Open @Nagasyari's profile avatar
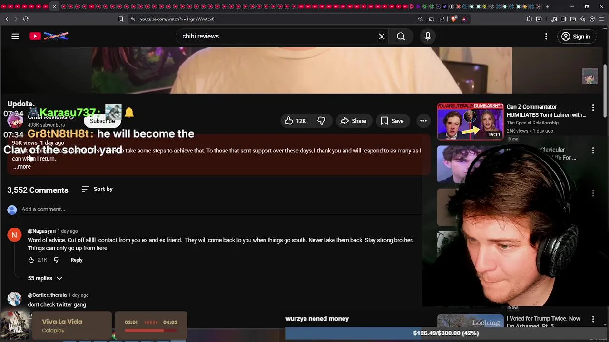The height and width of the screenshot is (342, 609). click(x=14, y=235)
